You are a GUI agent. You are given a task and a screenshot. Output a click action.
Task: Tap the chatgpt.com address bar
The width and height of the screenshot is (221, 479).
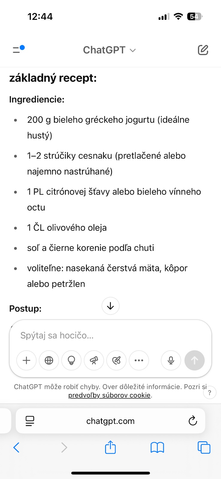pos(110,421)
